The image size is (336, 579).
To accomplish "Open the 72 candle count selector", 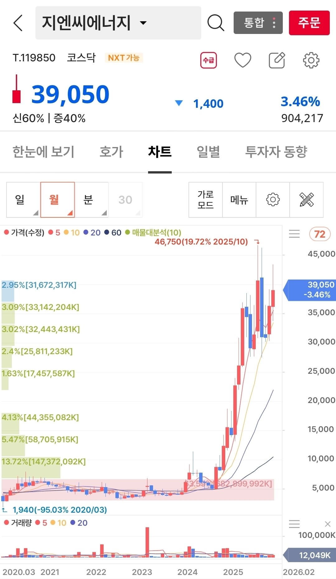I will point(320,234).
